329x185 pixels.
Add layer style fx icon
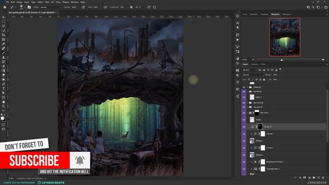click(300, 178)
